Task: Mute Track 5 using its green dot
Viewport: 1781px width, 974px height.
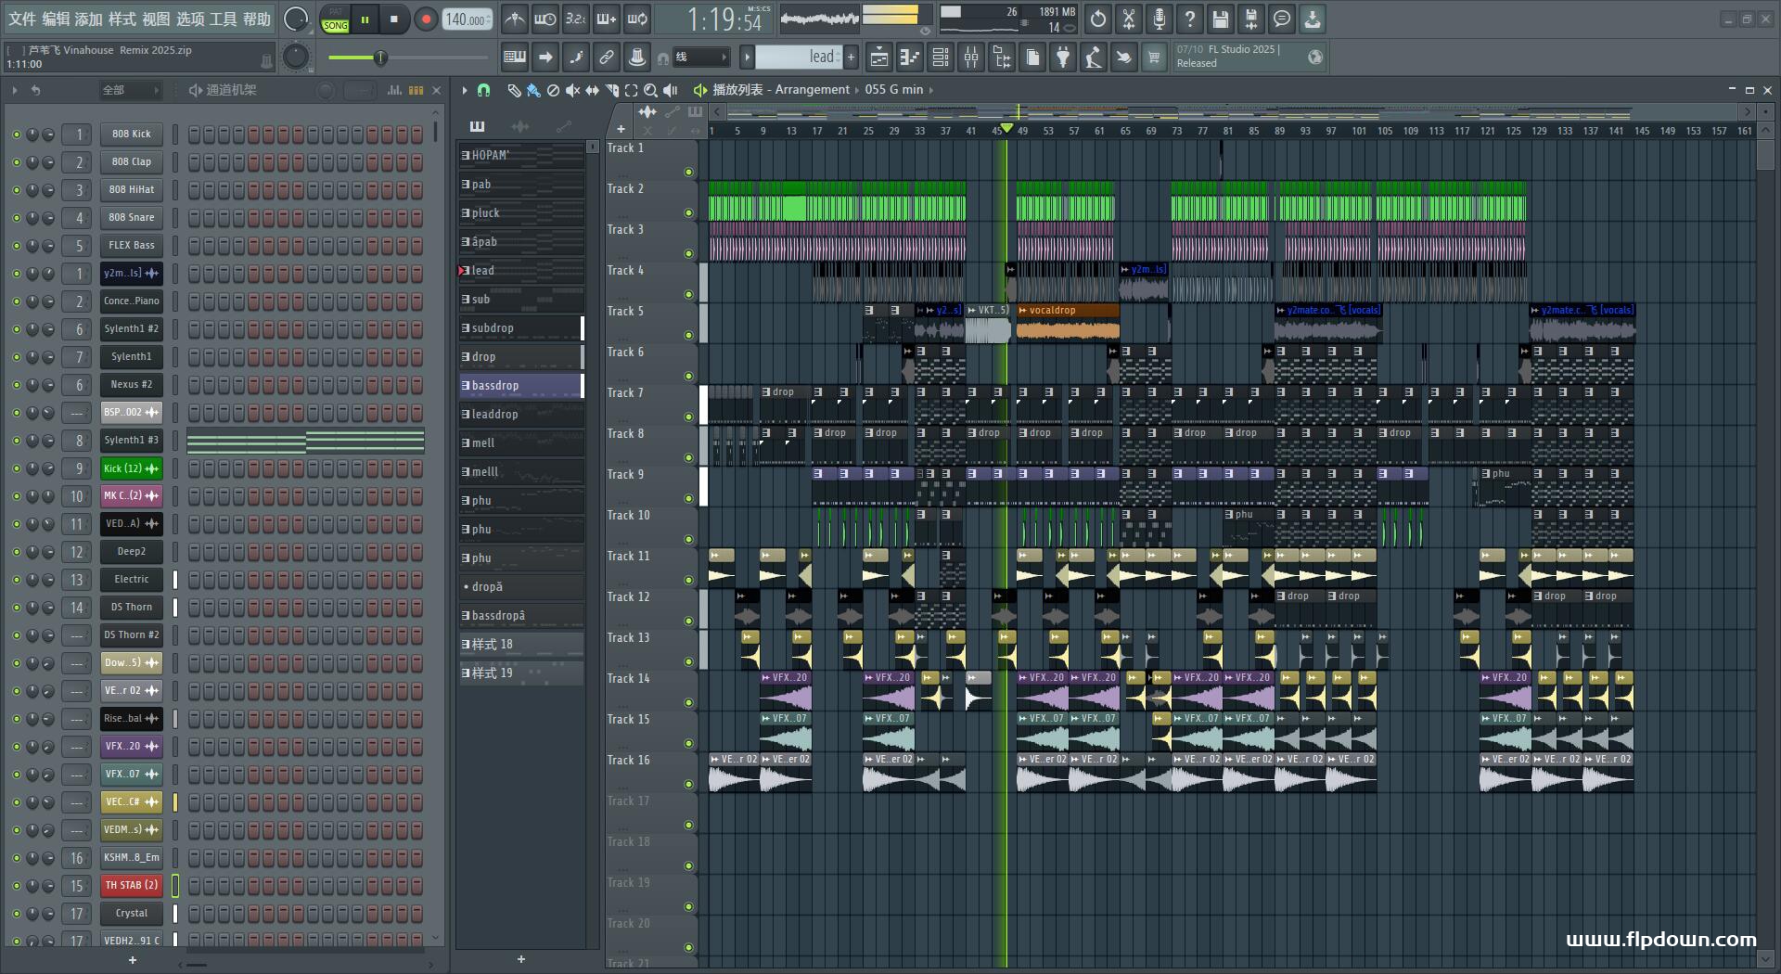Action: point(688,335)
